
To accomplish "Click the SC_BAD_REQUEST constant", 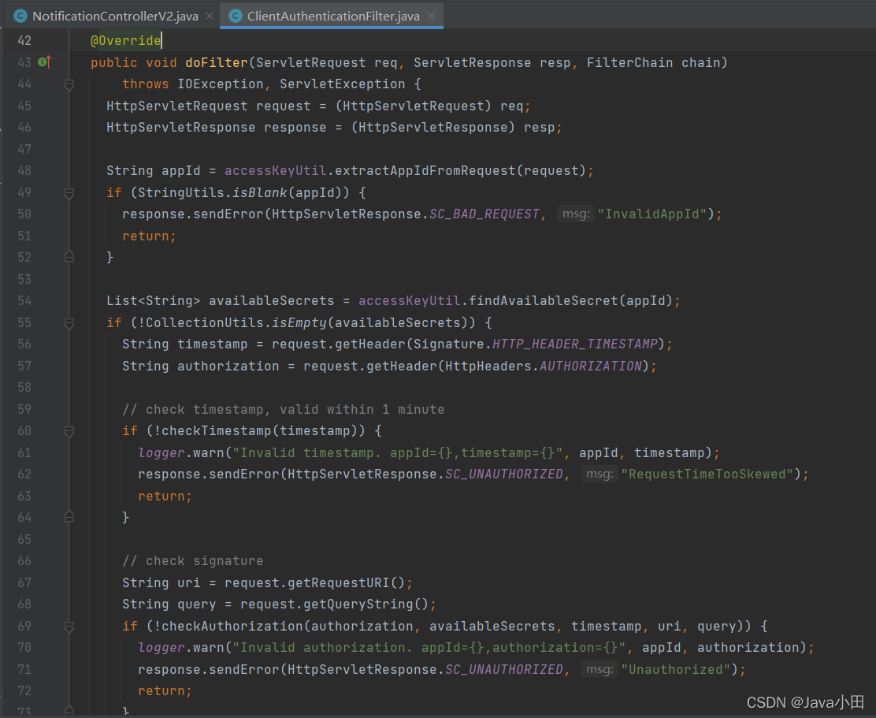I will pos(484,214).
